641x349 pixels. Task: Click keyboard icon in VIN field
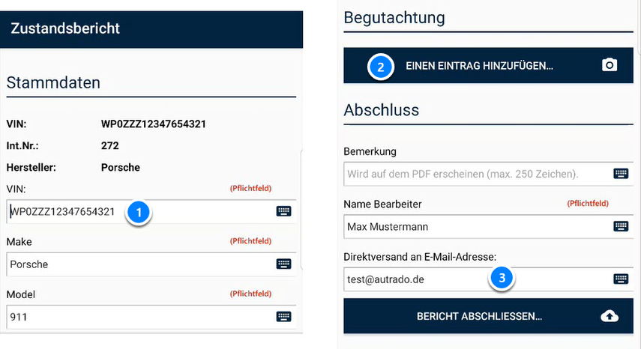(283, 211)
